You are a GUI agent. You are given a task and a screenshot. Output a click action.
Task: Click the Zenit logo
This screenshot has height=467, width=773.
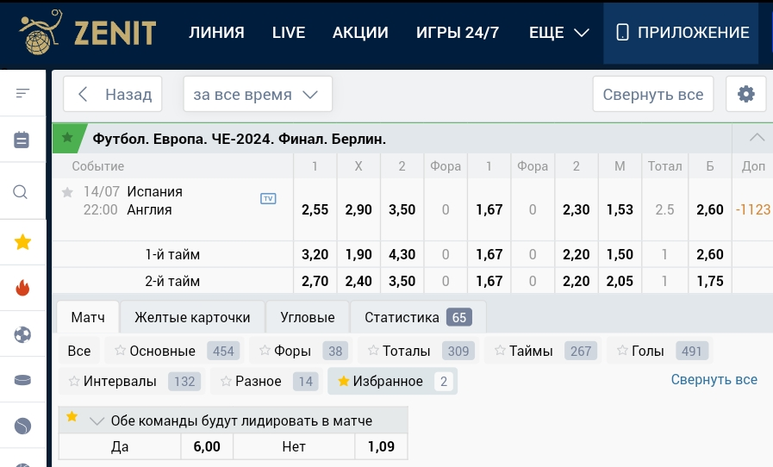point(88,33)
